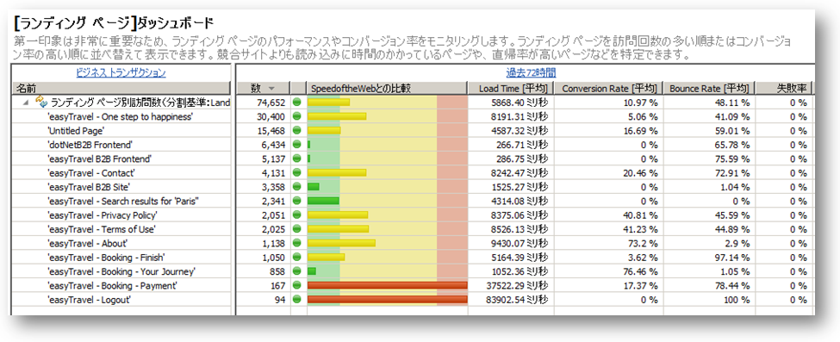Image resolution: width=840 pixels, height=342 pixels.
Task: Click status icon for 'easyTravel - Booking - Payment'
Action: tap(296, 286)
